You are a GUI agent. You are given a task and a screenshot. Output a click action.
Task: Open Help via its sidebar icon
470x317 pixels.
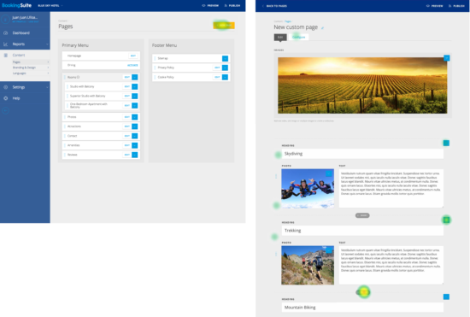click(x=5, y=98)
